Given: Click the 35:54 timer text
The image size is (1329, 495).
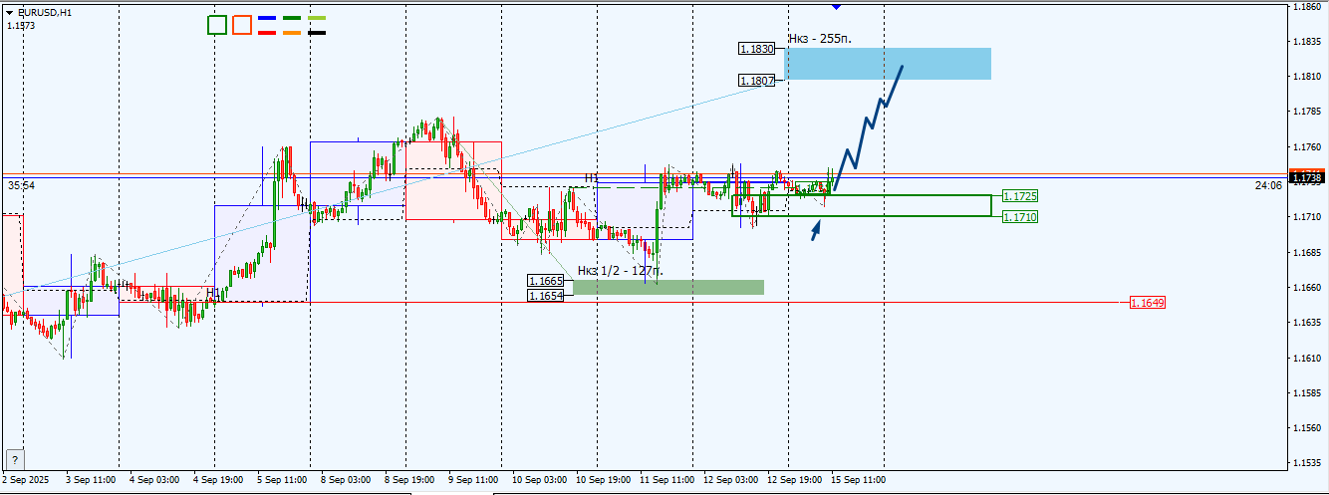Looking at the screenshot, I should coord(21,185).
